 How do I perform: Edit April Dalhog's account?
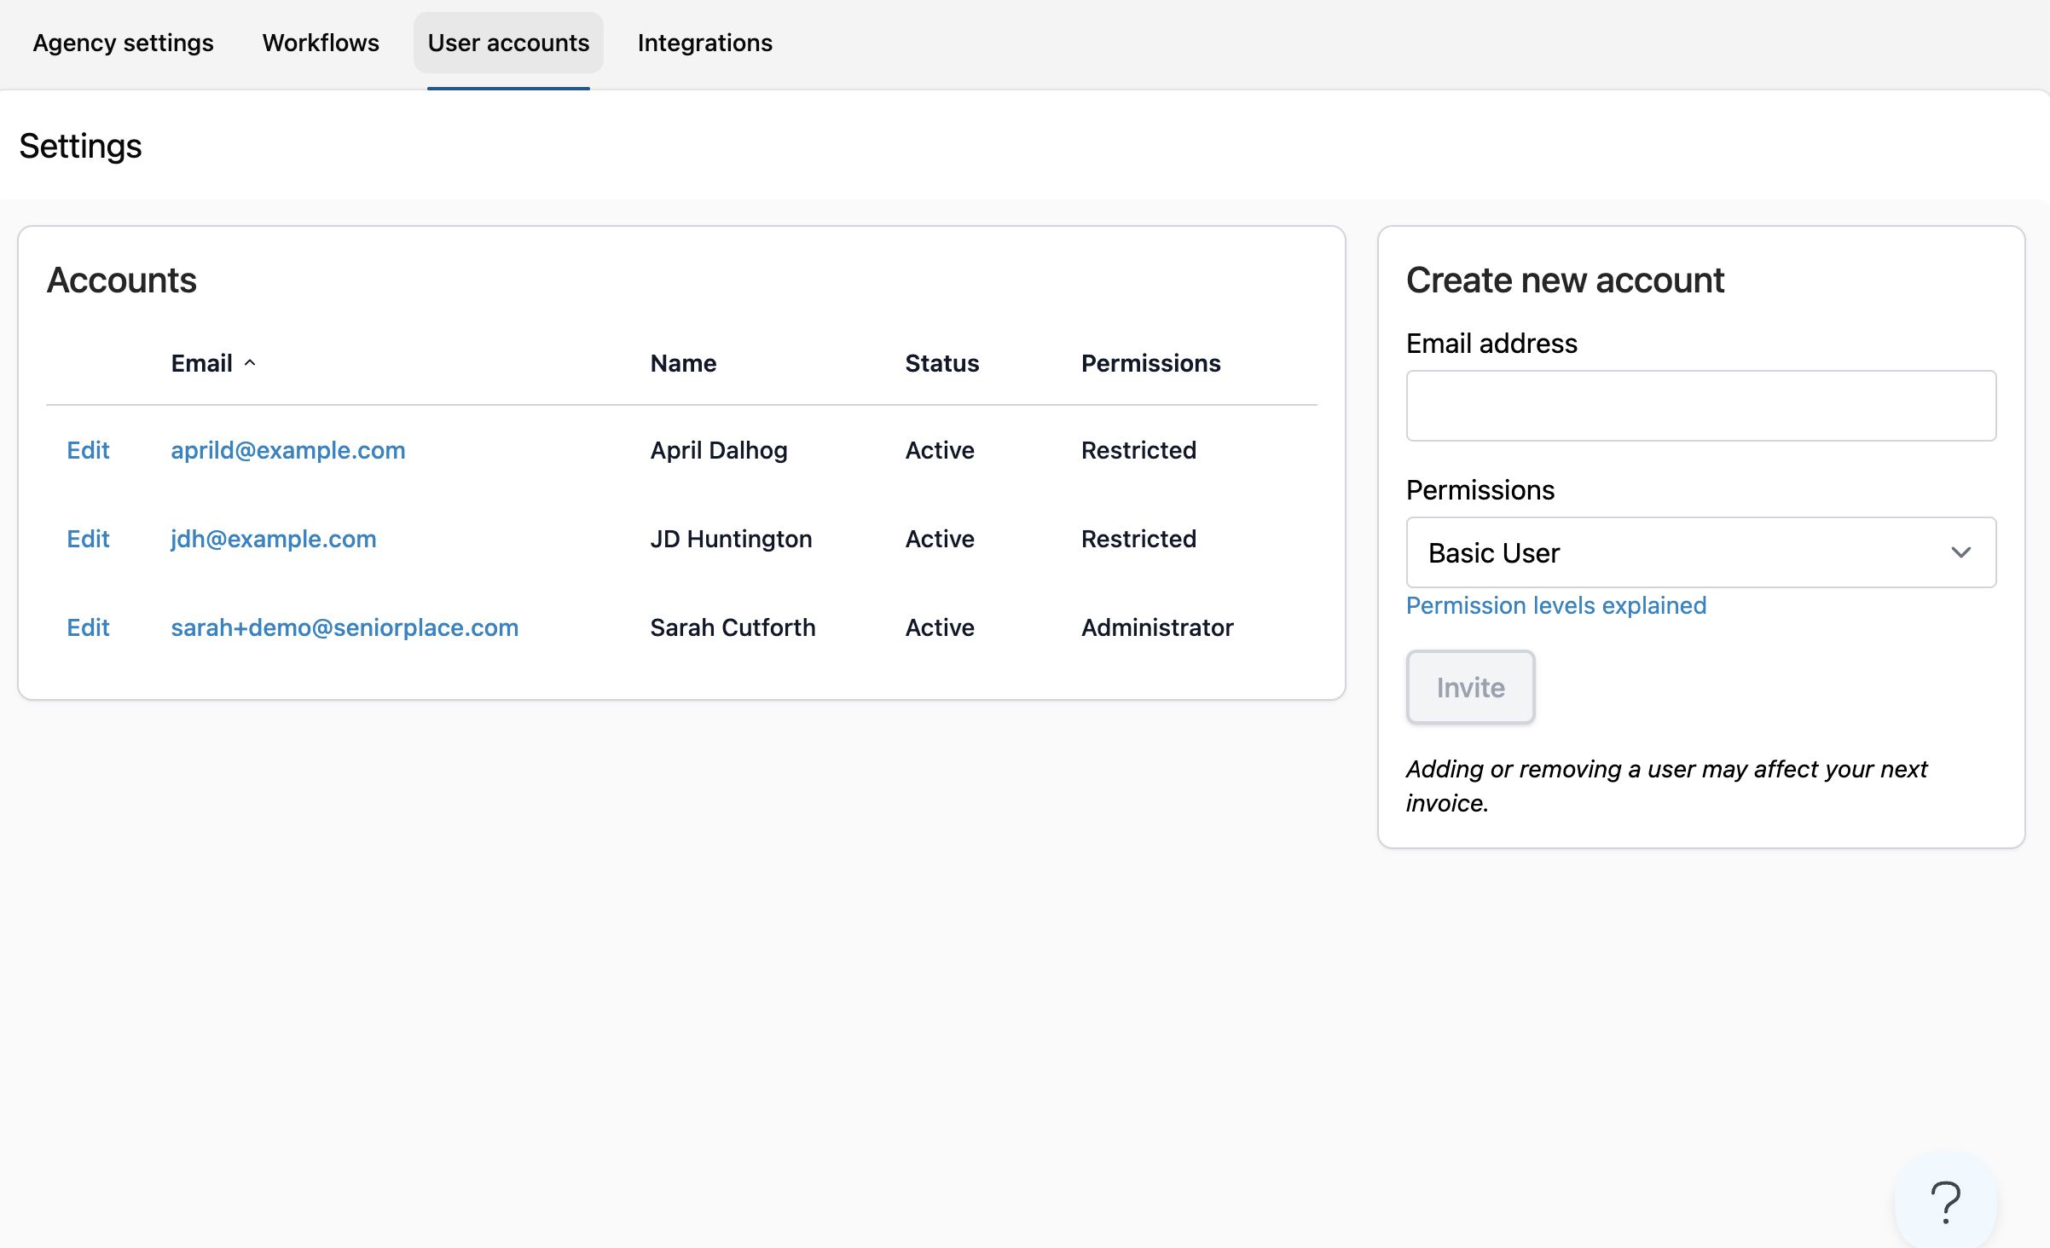coord(88,450)
